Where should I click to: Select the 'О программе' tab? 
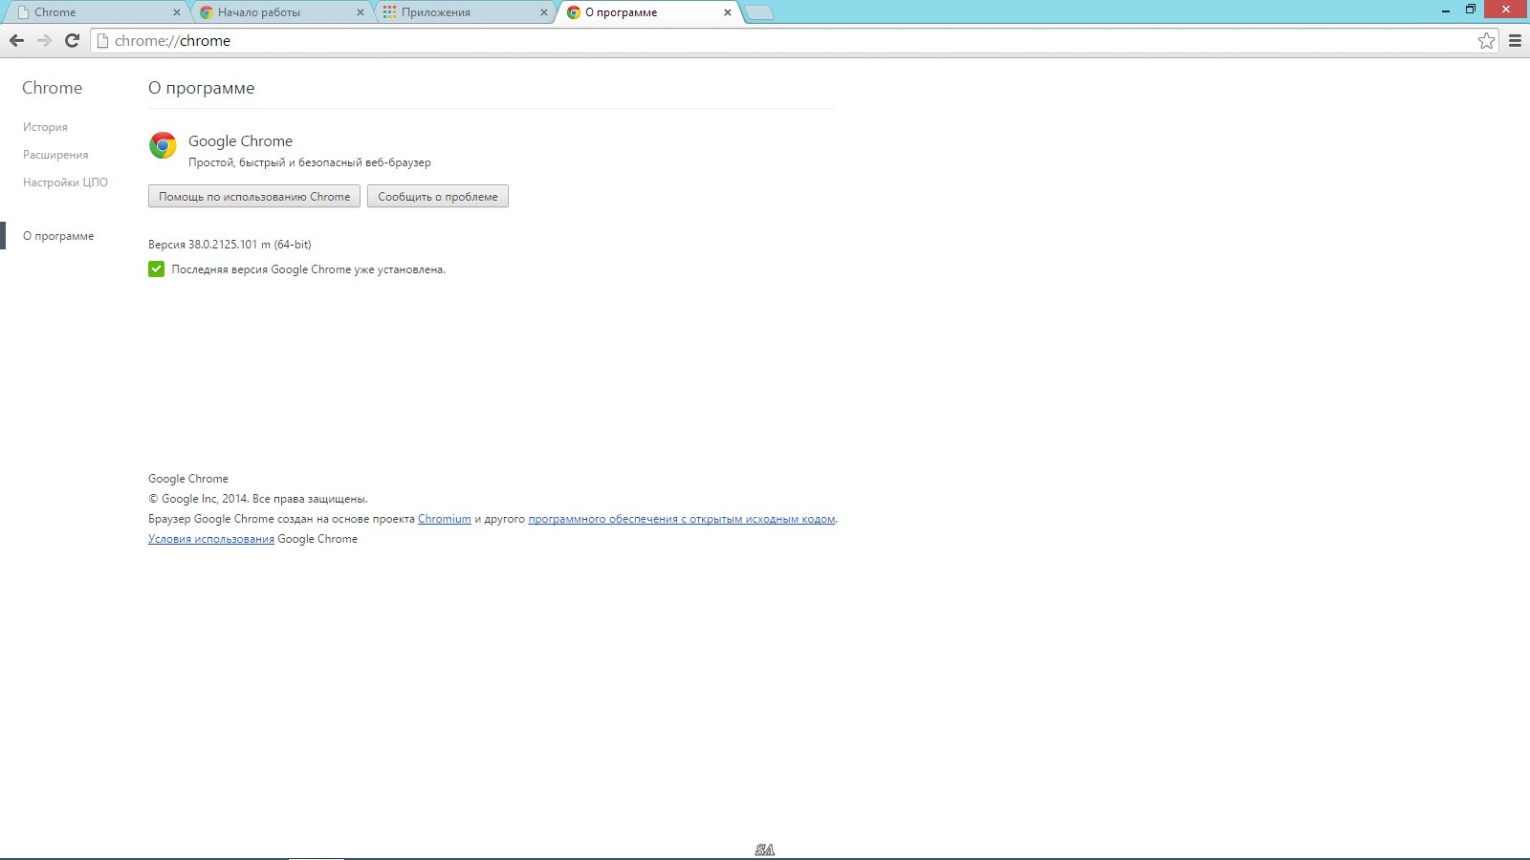[646, 12]
